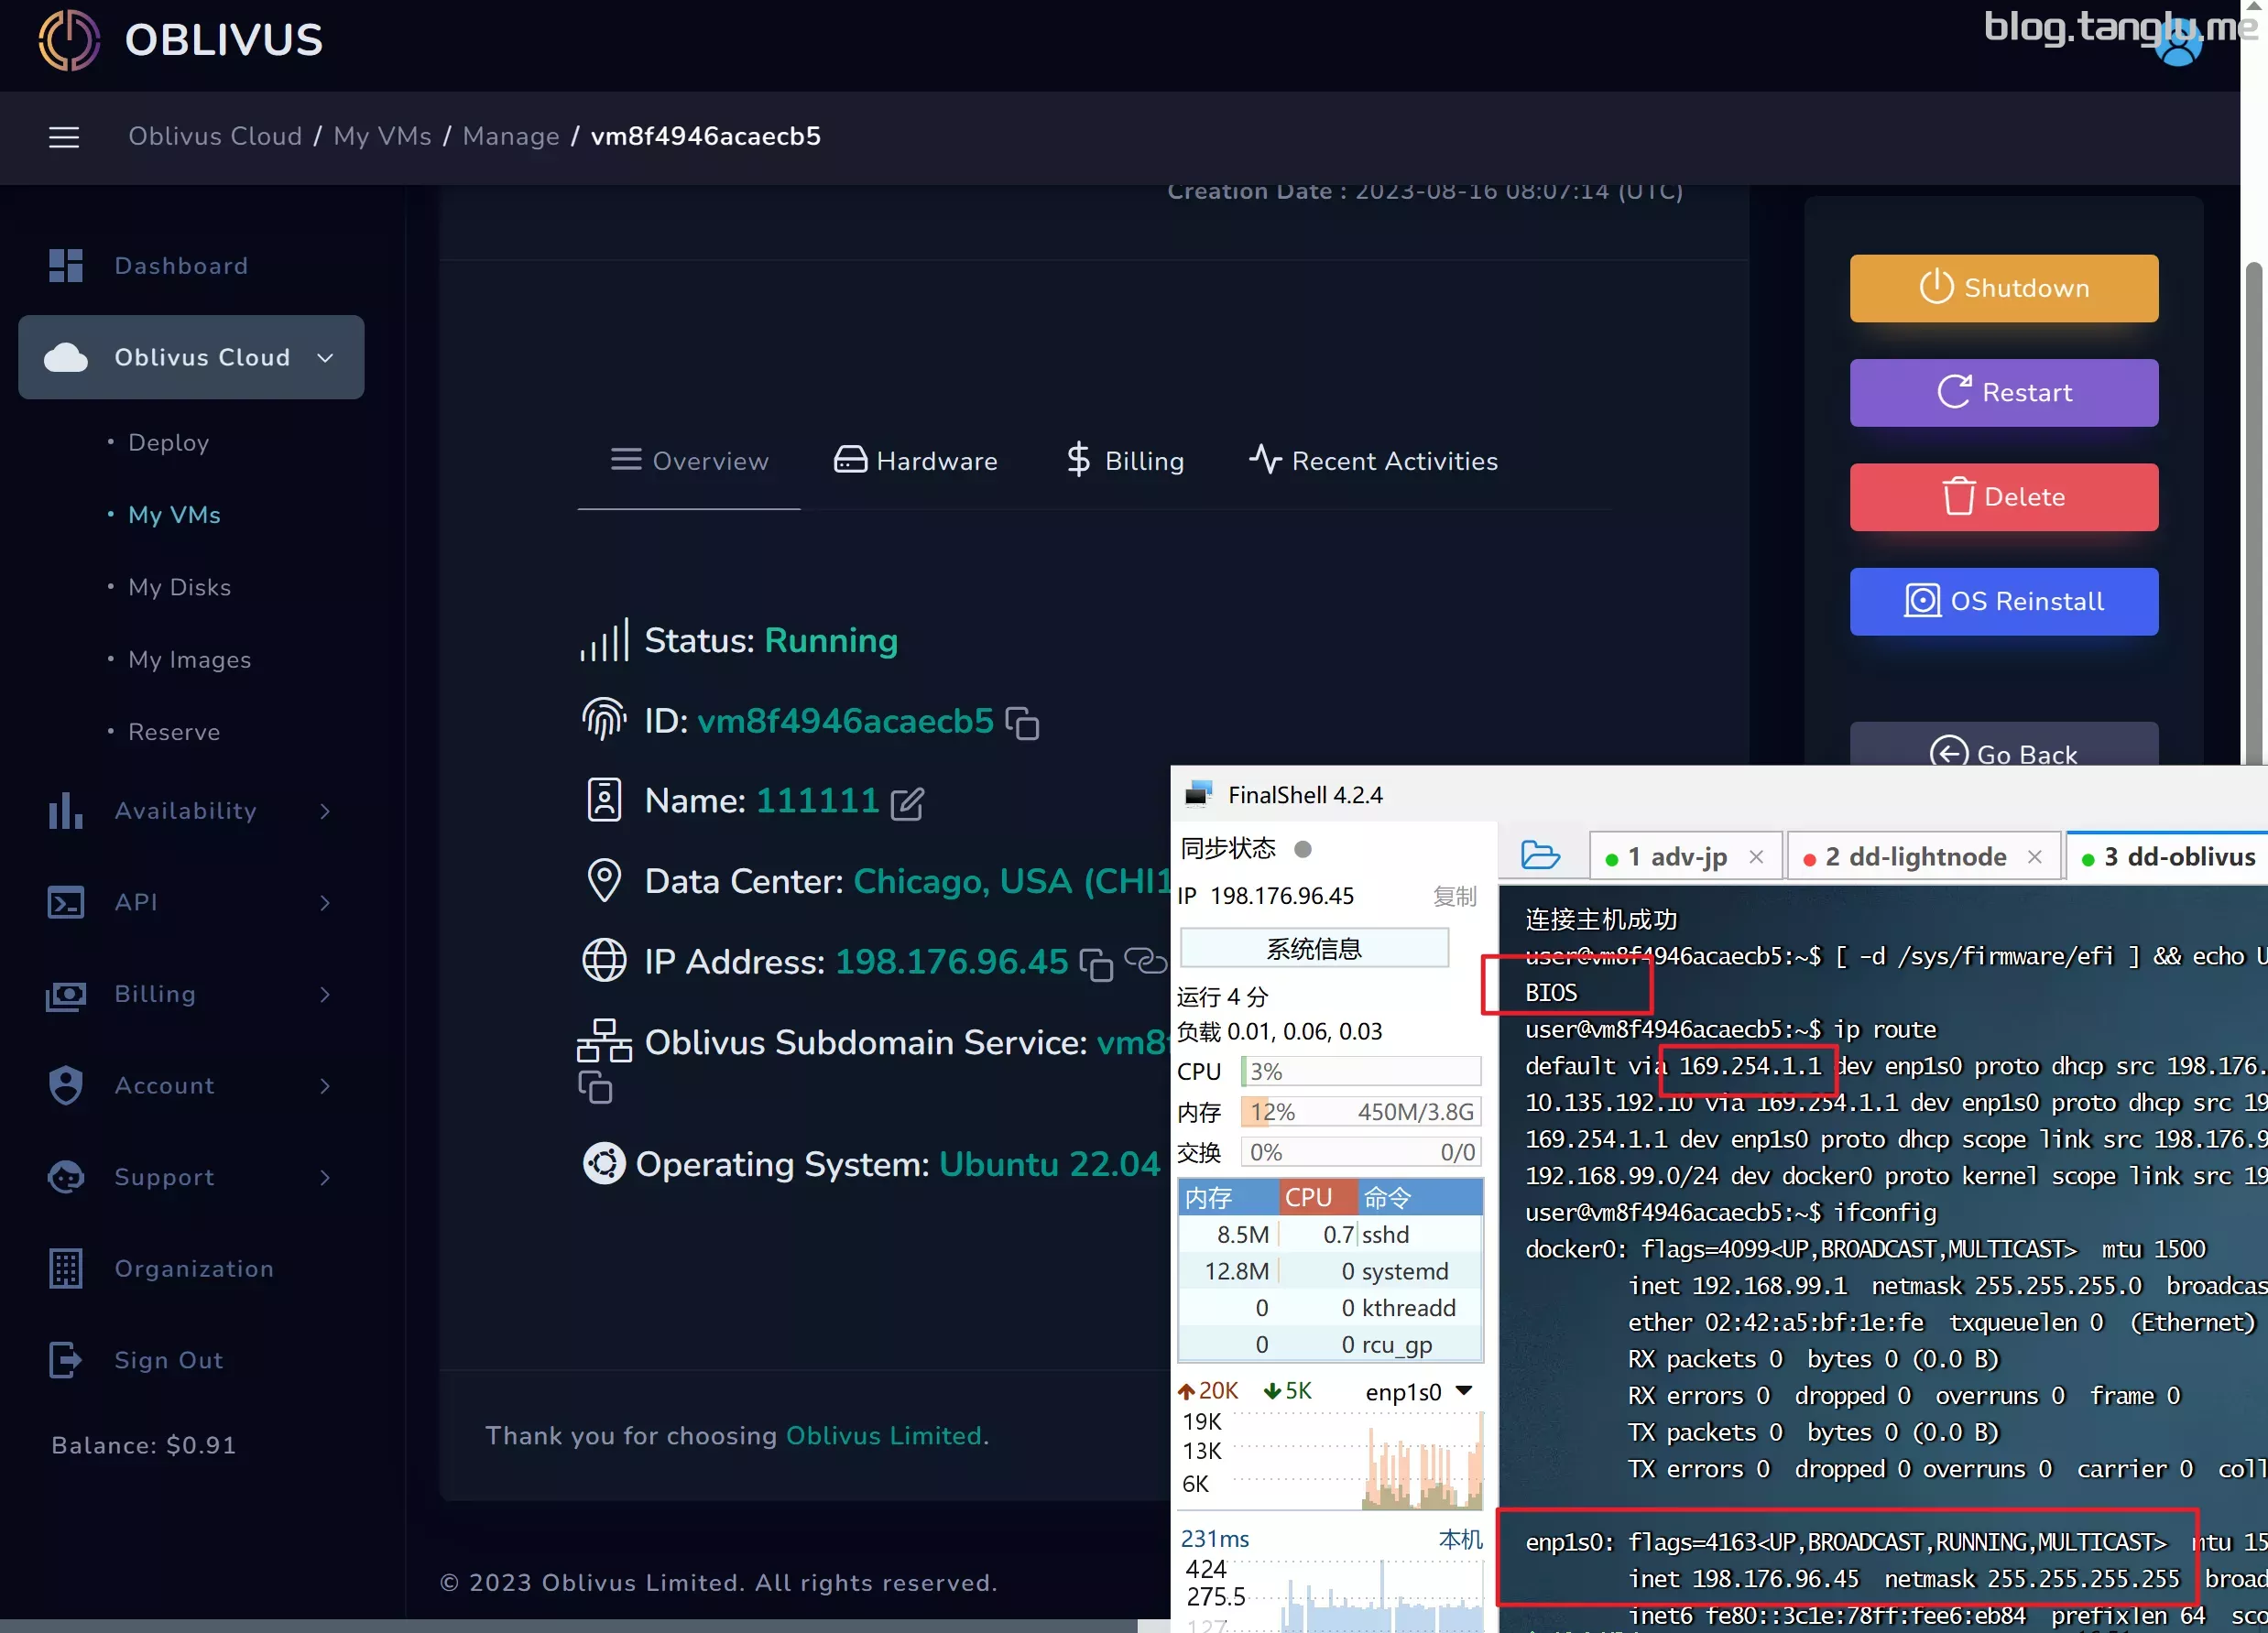Click the OS Reinstall button
2268x1633 pixels.
[2004, 602]
